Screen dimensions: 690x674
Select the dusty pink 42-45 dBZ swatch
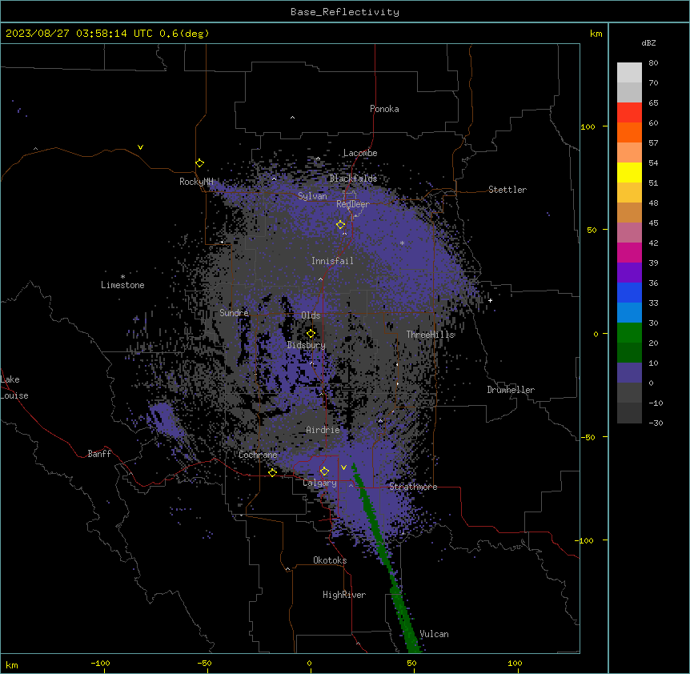click(629, 233)
